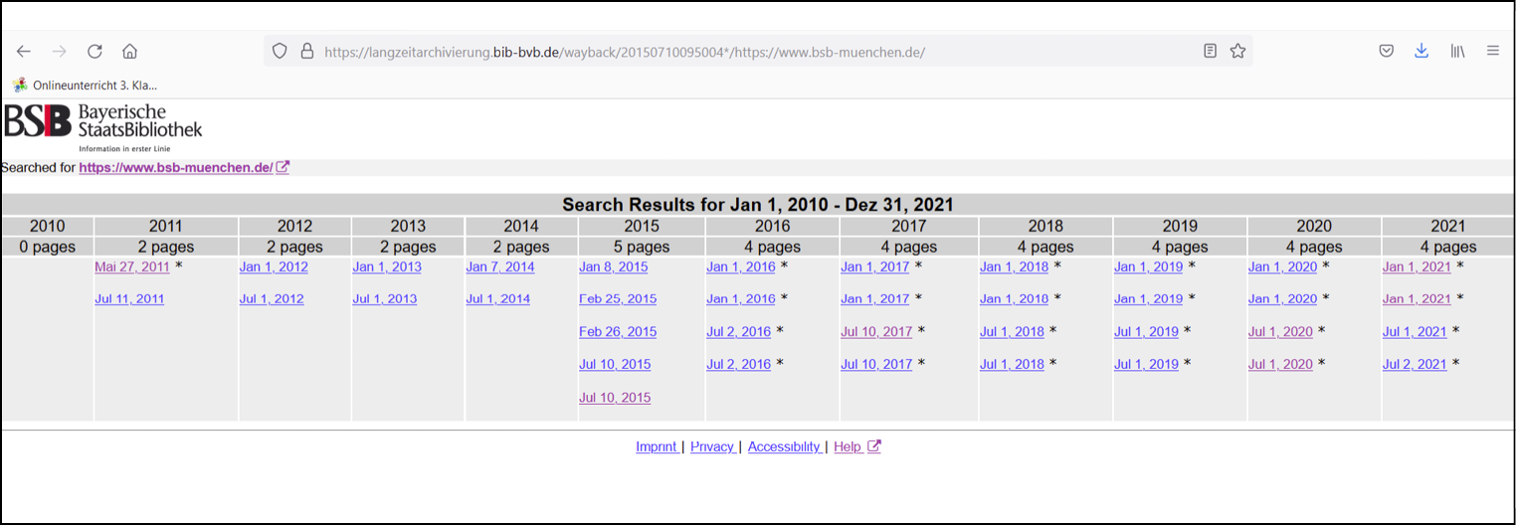Click the 2012 year column header
1516x526 pixels.
click(294, 226)
